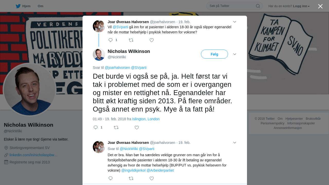Open Nicholas Wilkinson's LinkedIn profile link
The width and height of the screenshot is (329, 185).
pyautogui.click(x=33, y=155)
